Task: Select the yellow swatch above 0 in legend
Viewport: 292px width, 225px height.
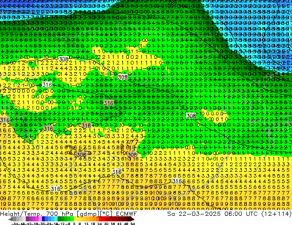Action: tap(75, 219)
